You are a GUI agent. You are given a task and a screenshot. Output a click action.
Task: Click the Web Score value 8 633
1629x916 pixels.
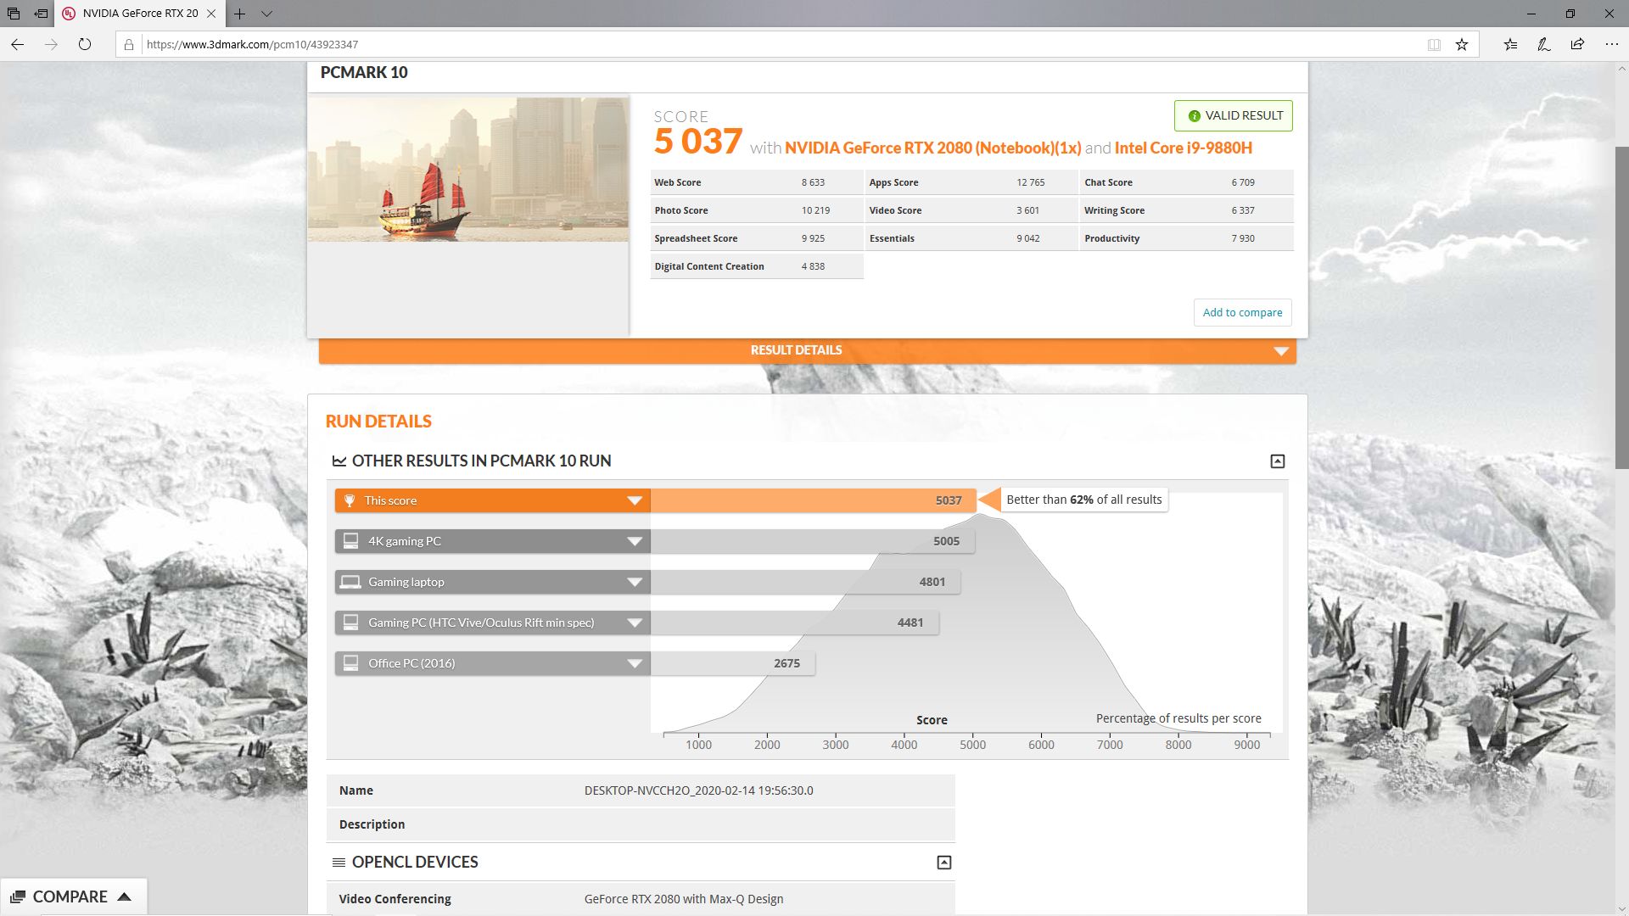click(813, 183)
